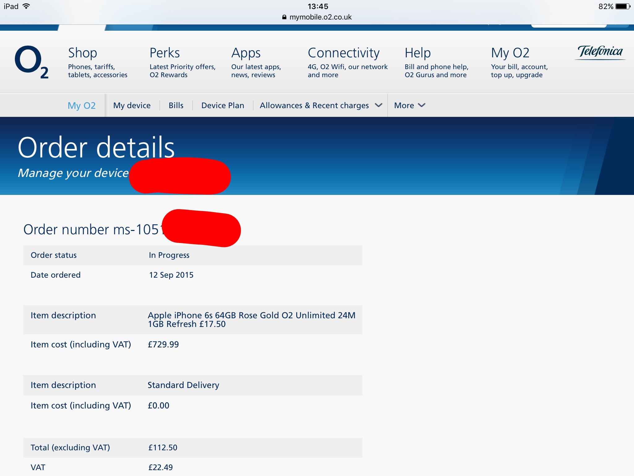Viewport: 634px width, 476px height.
Task: Click the Order details heading
Action: pyautogui.click(x=96, y=147)
